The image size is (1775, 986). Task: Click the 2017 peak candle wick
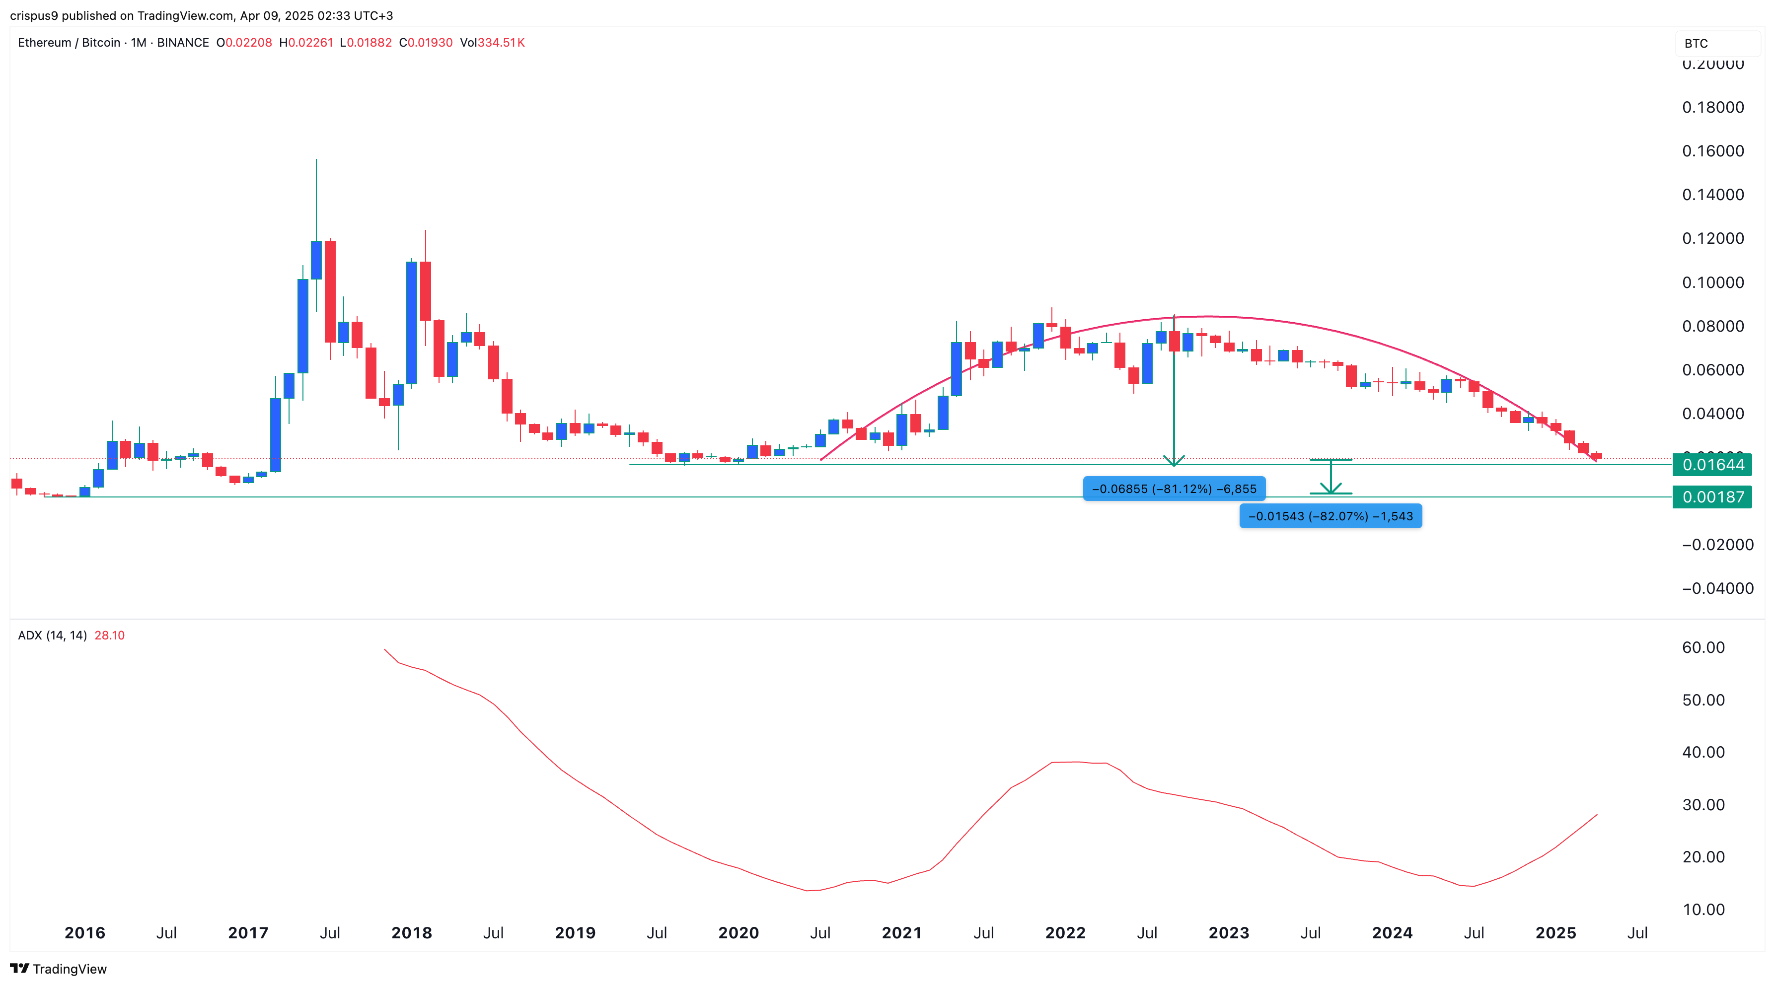tap(316, 200)
